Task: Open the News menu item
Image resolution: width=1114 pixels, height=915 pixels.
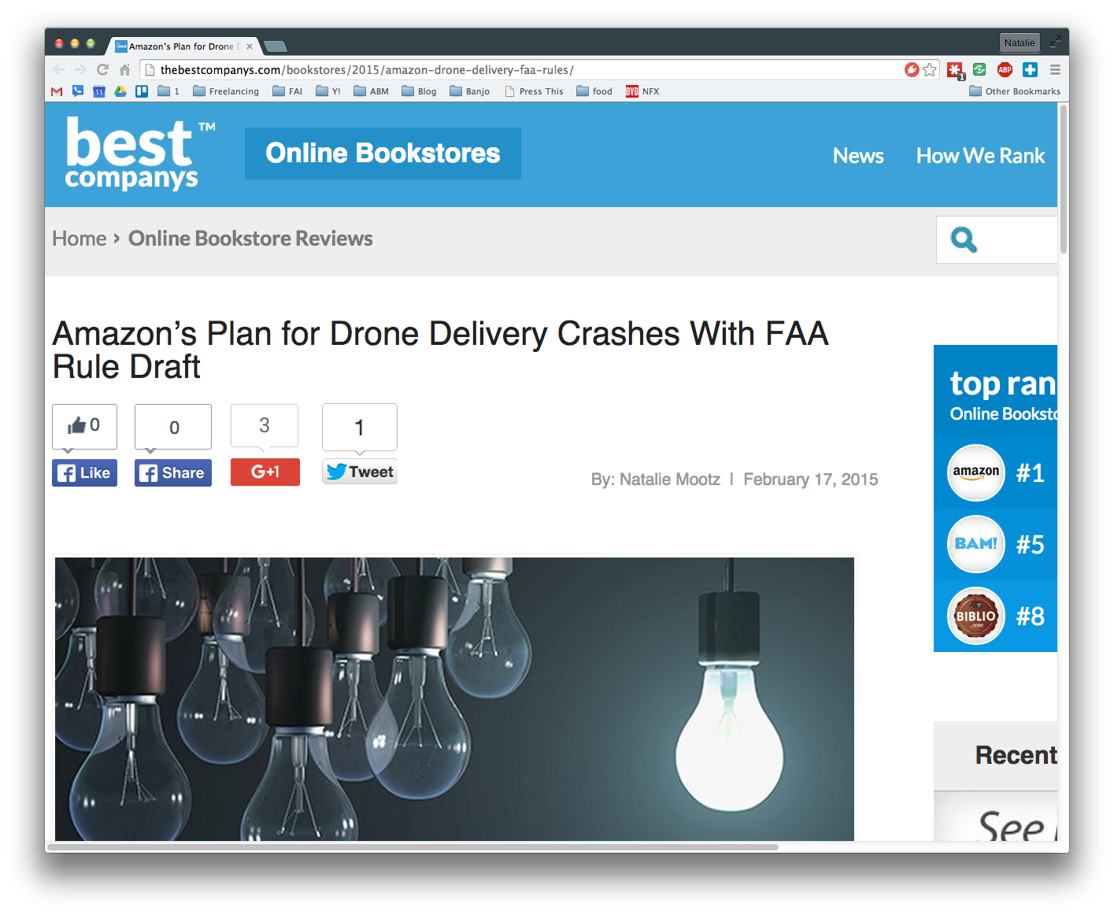Action: tap(858, 156)
